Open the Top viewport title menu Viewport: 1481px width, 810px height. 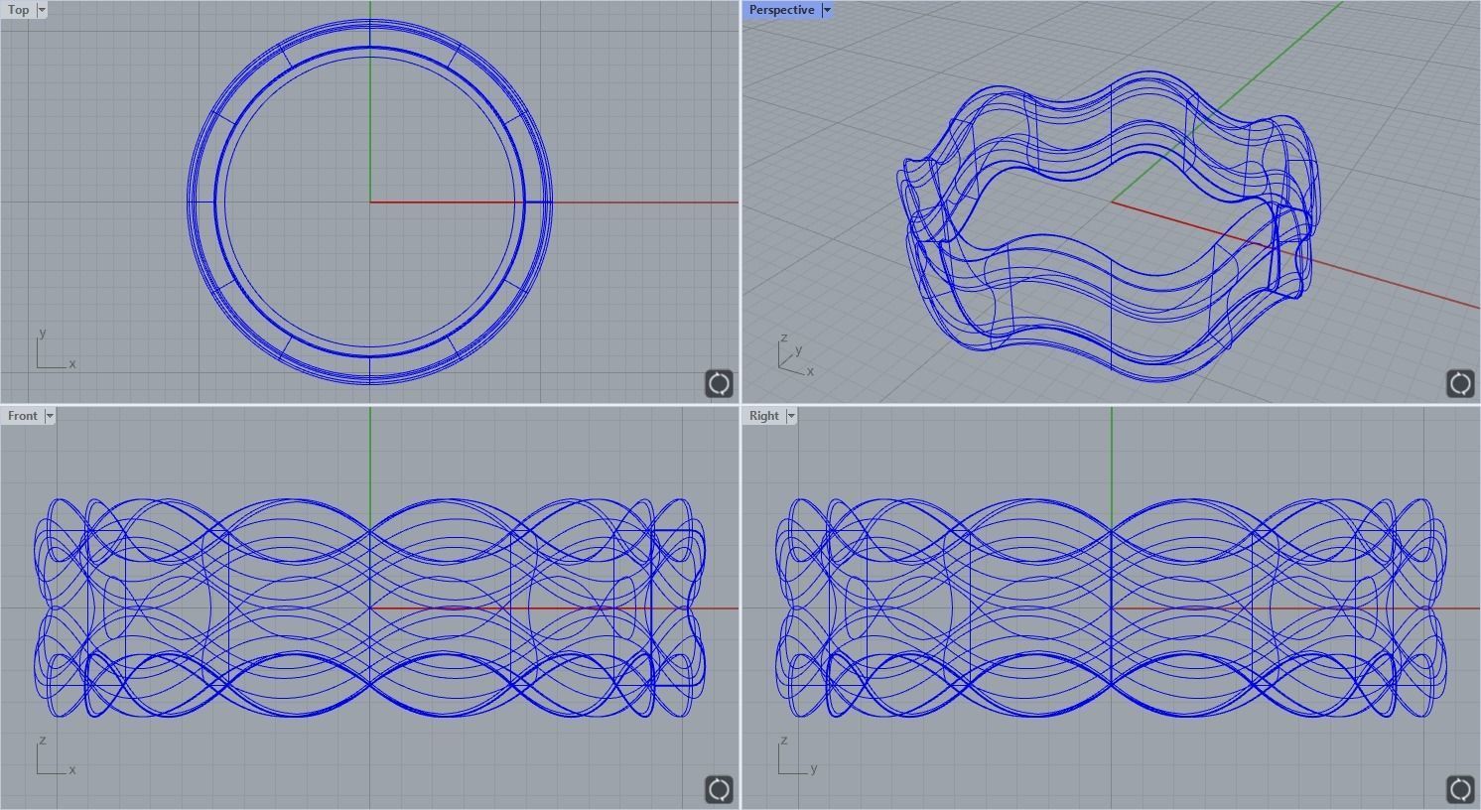(18, 10)
